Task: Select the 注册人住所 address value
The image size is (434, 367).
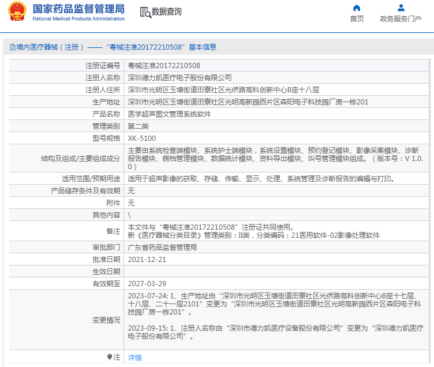Action: pyautogui.click(x=223, y=90)
